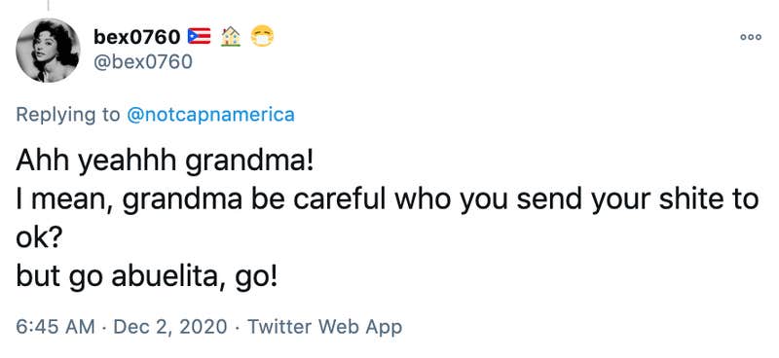The image size is (779, 358).
Task: Click the face mask emoji
Action: (262, 36)
